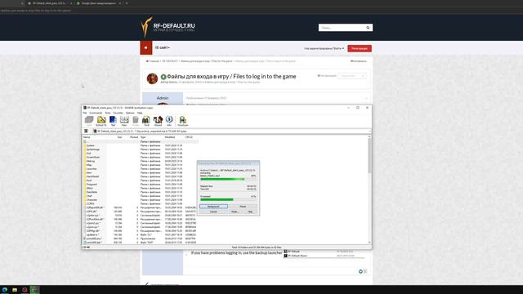Select the SpriteImage folder in archive
The image size is (523, 294).
tap(92, 149)
